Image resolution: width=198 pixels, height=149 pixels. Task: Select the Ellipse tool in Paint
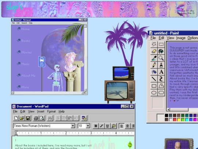154,93
